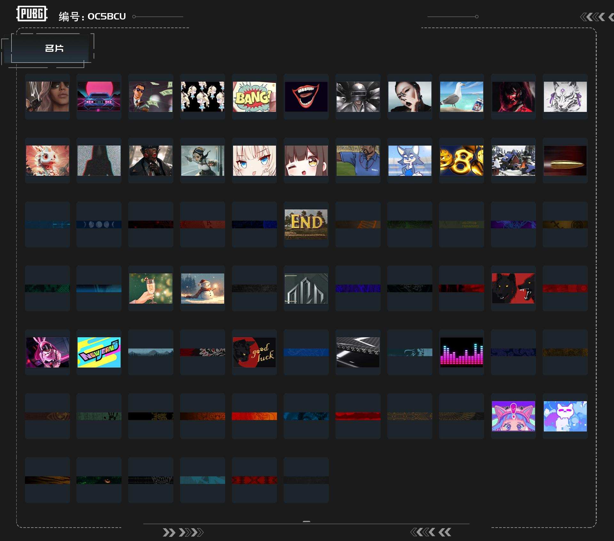The image size is (614, 541).
Task: Select the green banner with eye nameplate
Action: coord(99,480)
